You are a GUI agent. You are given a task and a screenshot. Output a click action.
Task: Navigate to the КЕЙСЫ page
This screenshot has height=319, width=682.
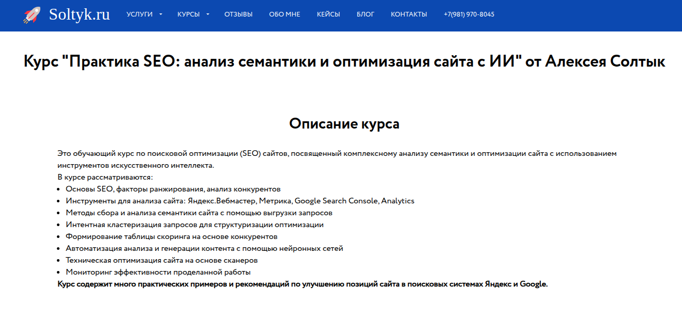coord(328,14)
